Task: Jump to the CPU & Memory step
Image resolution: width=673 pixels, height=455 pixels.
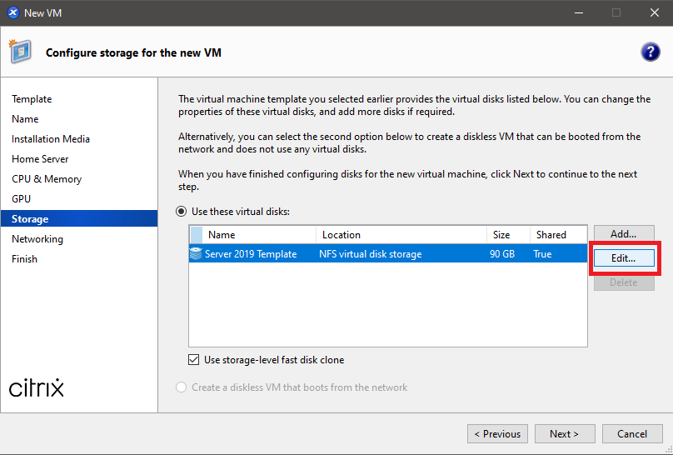Action: pos(47,179)
